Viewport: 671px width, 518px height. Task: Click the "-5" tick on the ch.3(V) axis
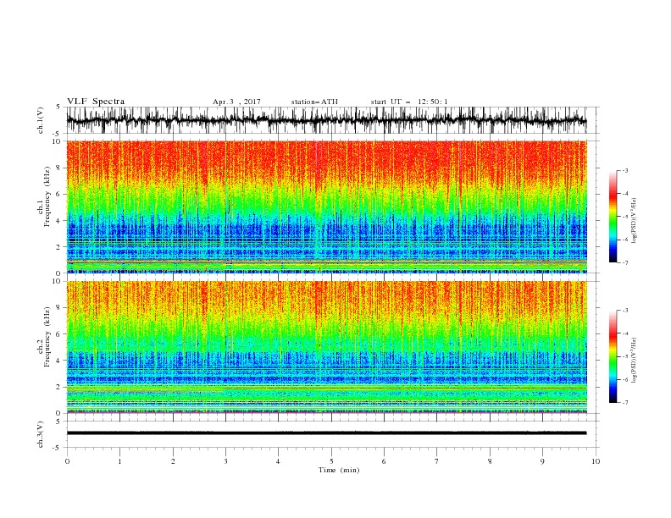pos(58,448)
